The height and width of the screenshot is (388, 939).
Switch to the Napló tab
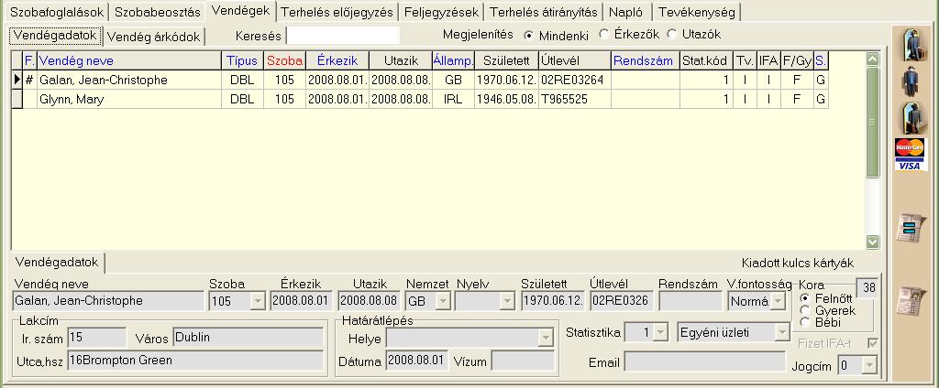625,11
